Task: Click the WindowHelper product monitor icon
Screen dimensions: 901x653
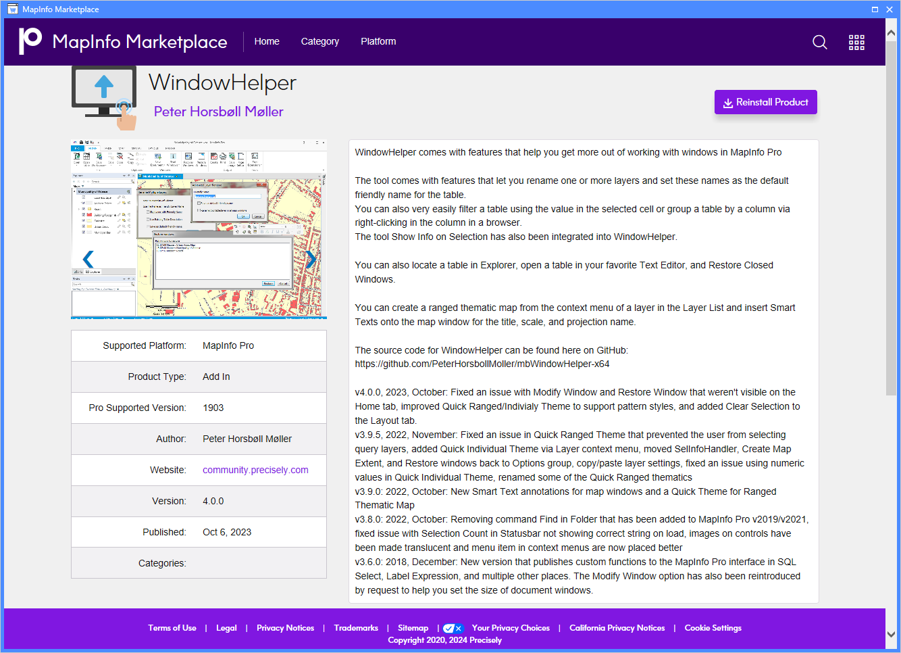Action: (x=105, y=98)
